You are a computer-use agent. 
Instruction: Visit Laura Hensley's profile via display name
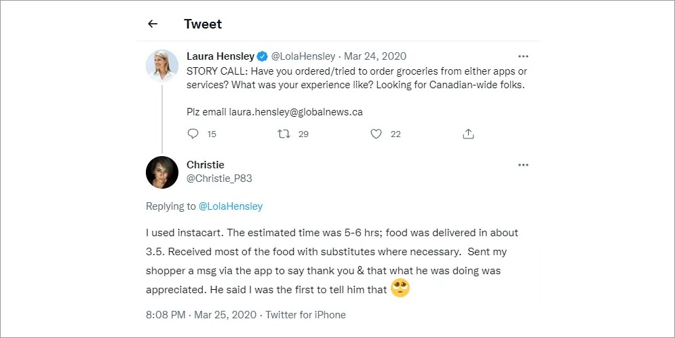tap(220, 56)
